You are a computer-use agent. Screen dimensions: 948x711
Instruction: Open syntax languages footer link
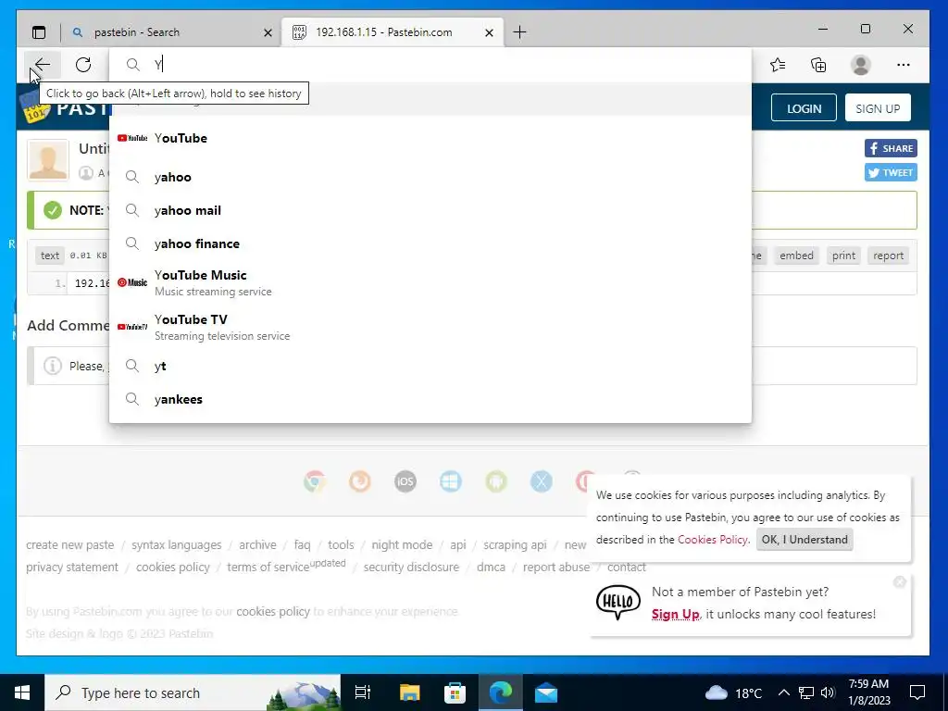click(x=177, y=544)
